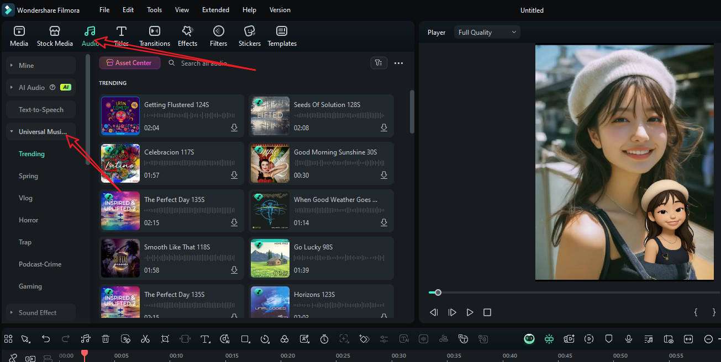Open the three-dot more options menu
The width and height of the screenshot is (721, 362).
399,63
